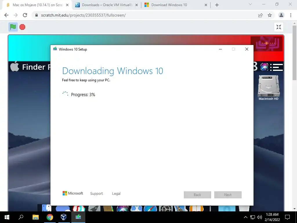The image size is (297, 223).
Task: Switch to Downloads – Oracle VM VirtualBox tab
Action: pyautogui.click(x=107, y=5)
